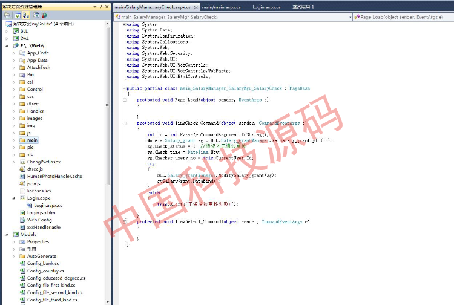
Task: Click the HumanPhotoHandler.ashx file icon
Action: [x=22, y=176]
